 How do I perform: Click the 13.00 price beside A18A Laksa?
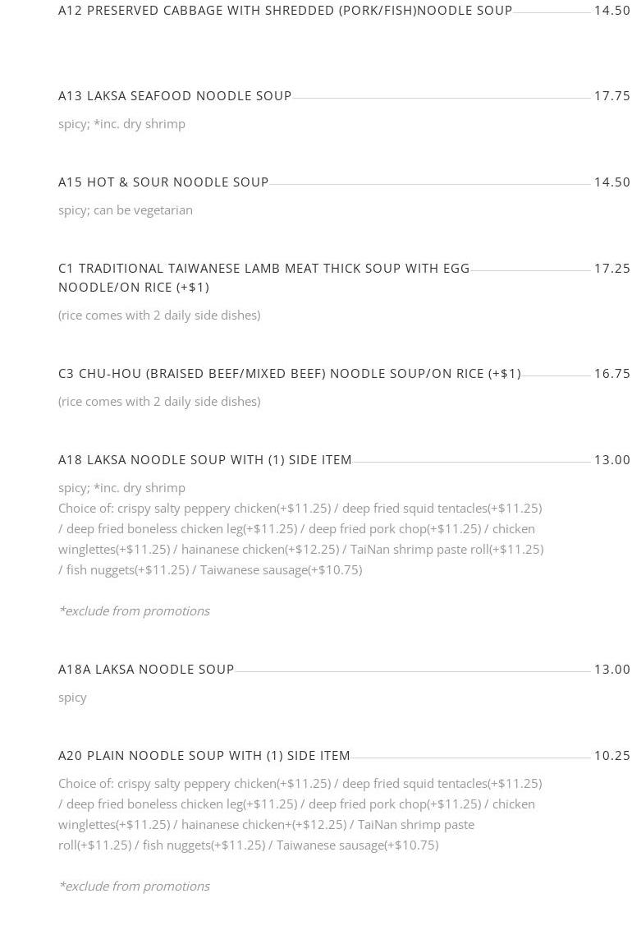[611, 670]
